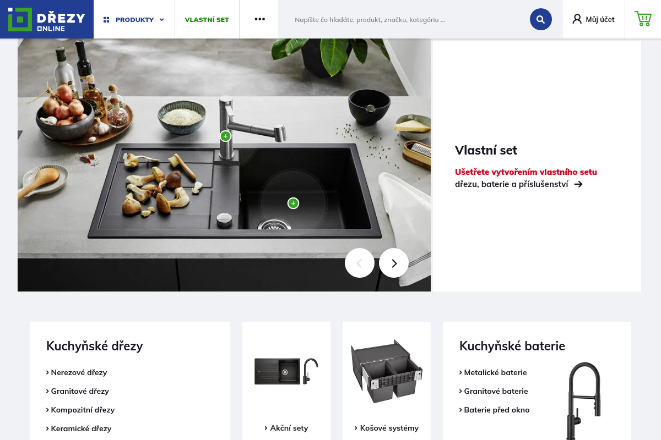661x440 pixels.
Task: Go to previous carousel slide
Action: click(360, 263)
